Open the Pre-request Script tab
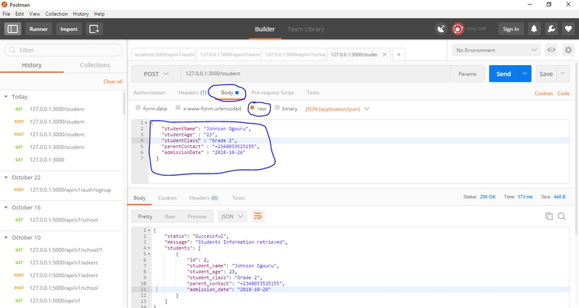579x308 pixels. pyautogui.click(x=272, y=93)
